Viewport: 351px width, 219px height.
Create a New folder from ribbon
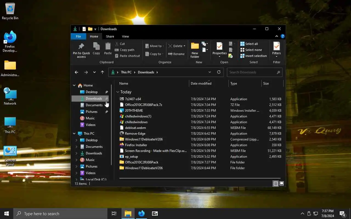coord(195,50)
